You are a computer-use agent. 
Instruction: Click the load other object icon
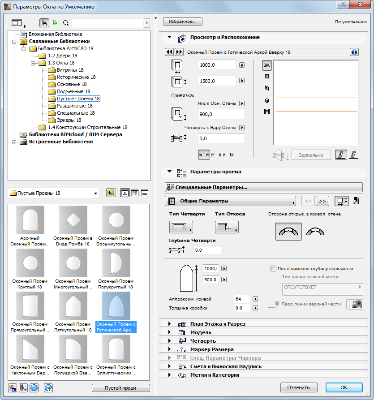click(23, 388)
